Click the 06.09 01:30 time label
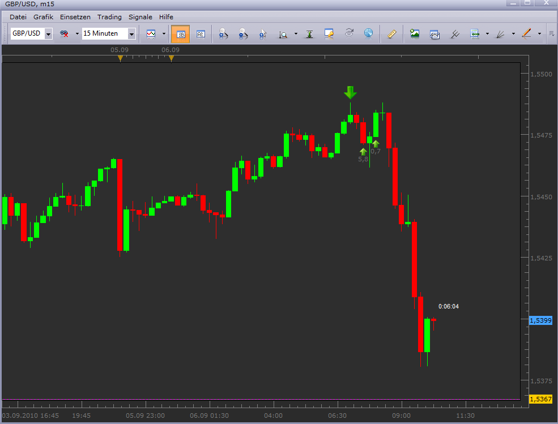The height and width of the screenshot is (424, 558). coord(209,416)
